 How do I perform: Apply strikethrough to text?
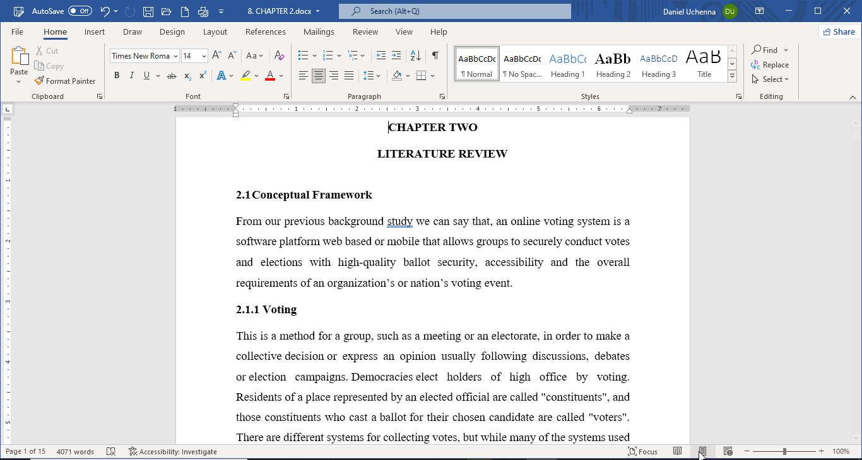coord(171,75)
